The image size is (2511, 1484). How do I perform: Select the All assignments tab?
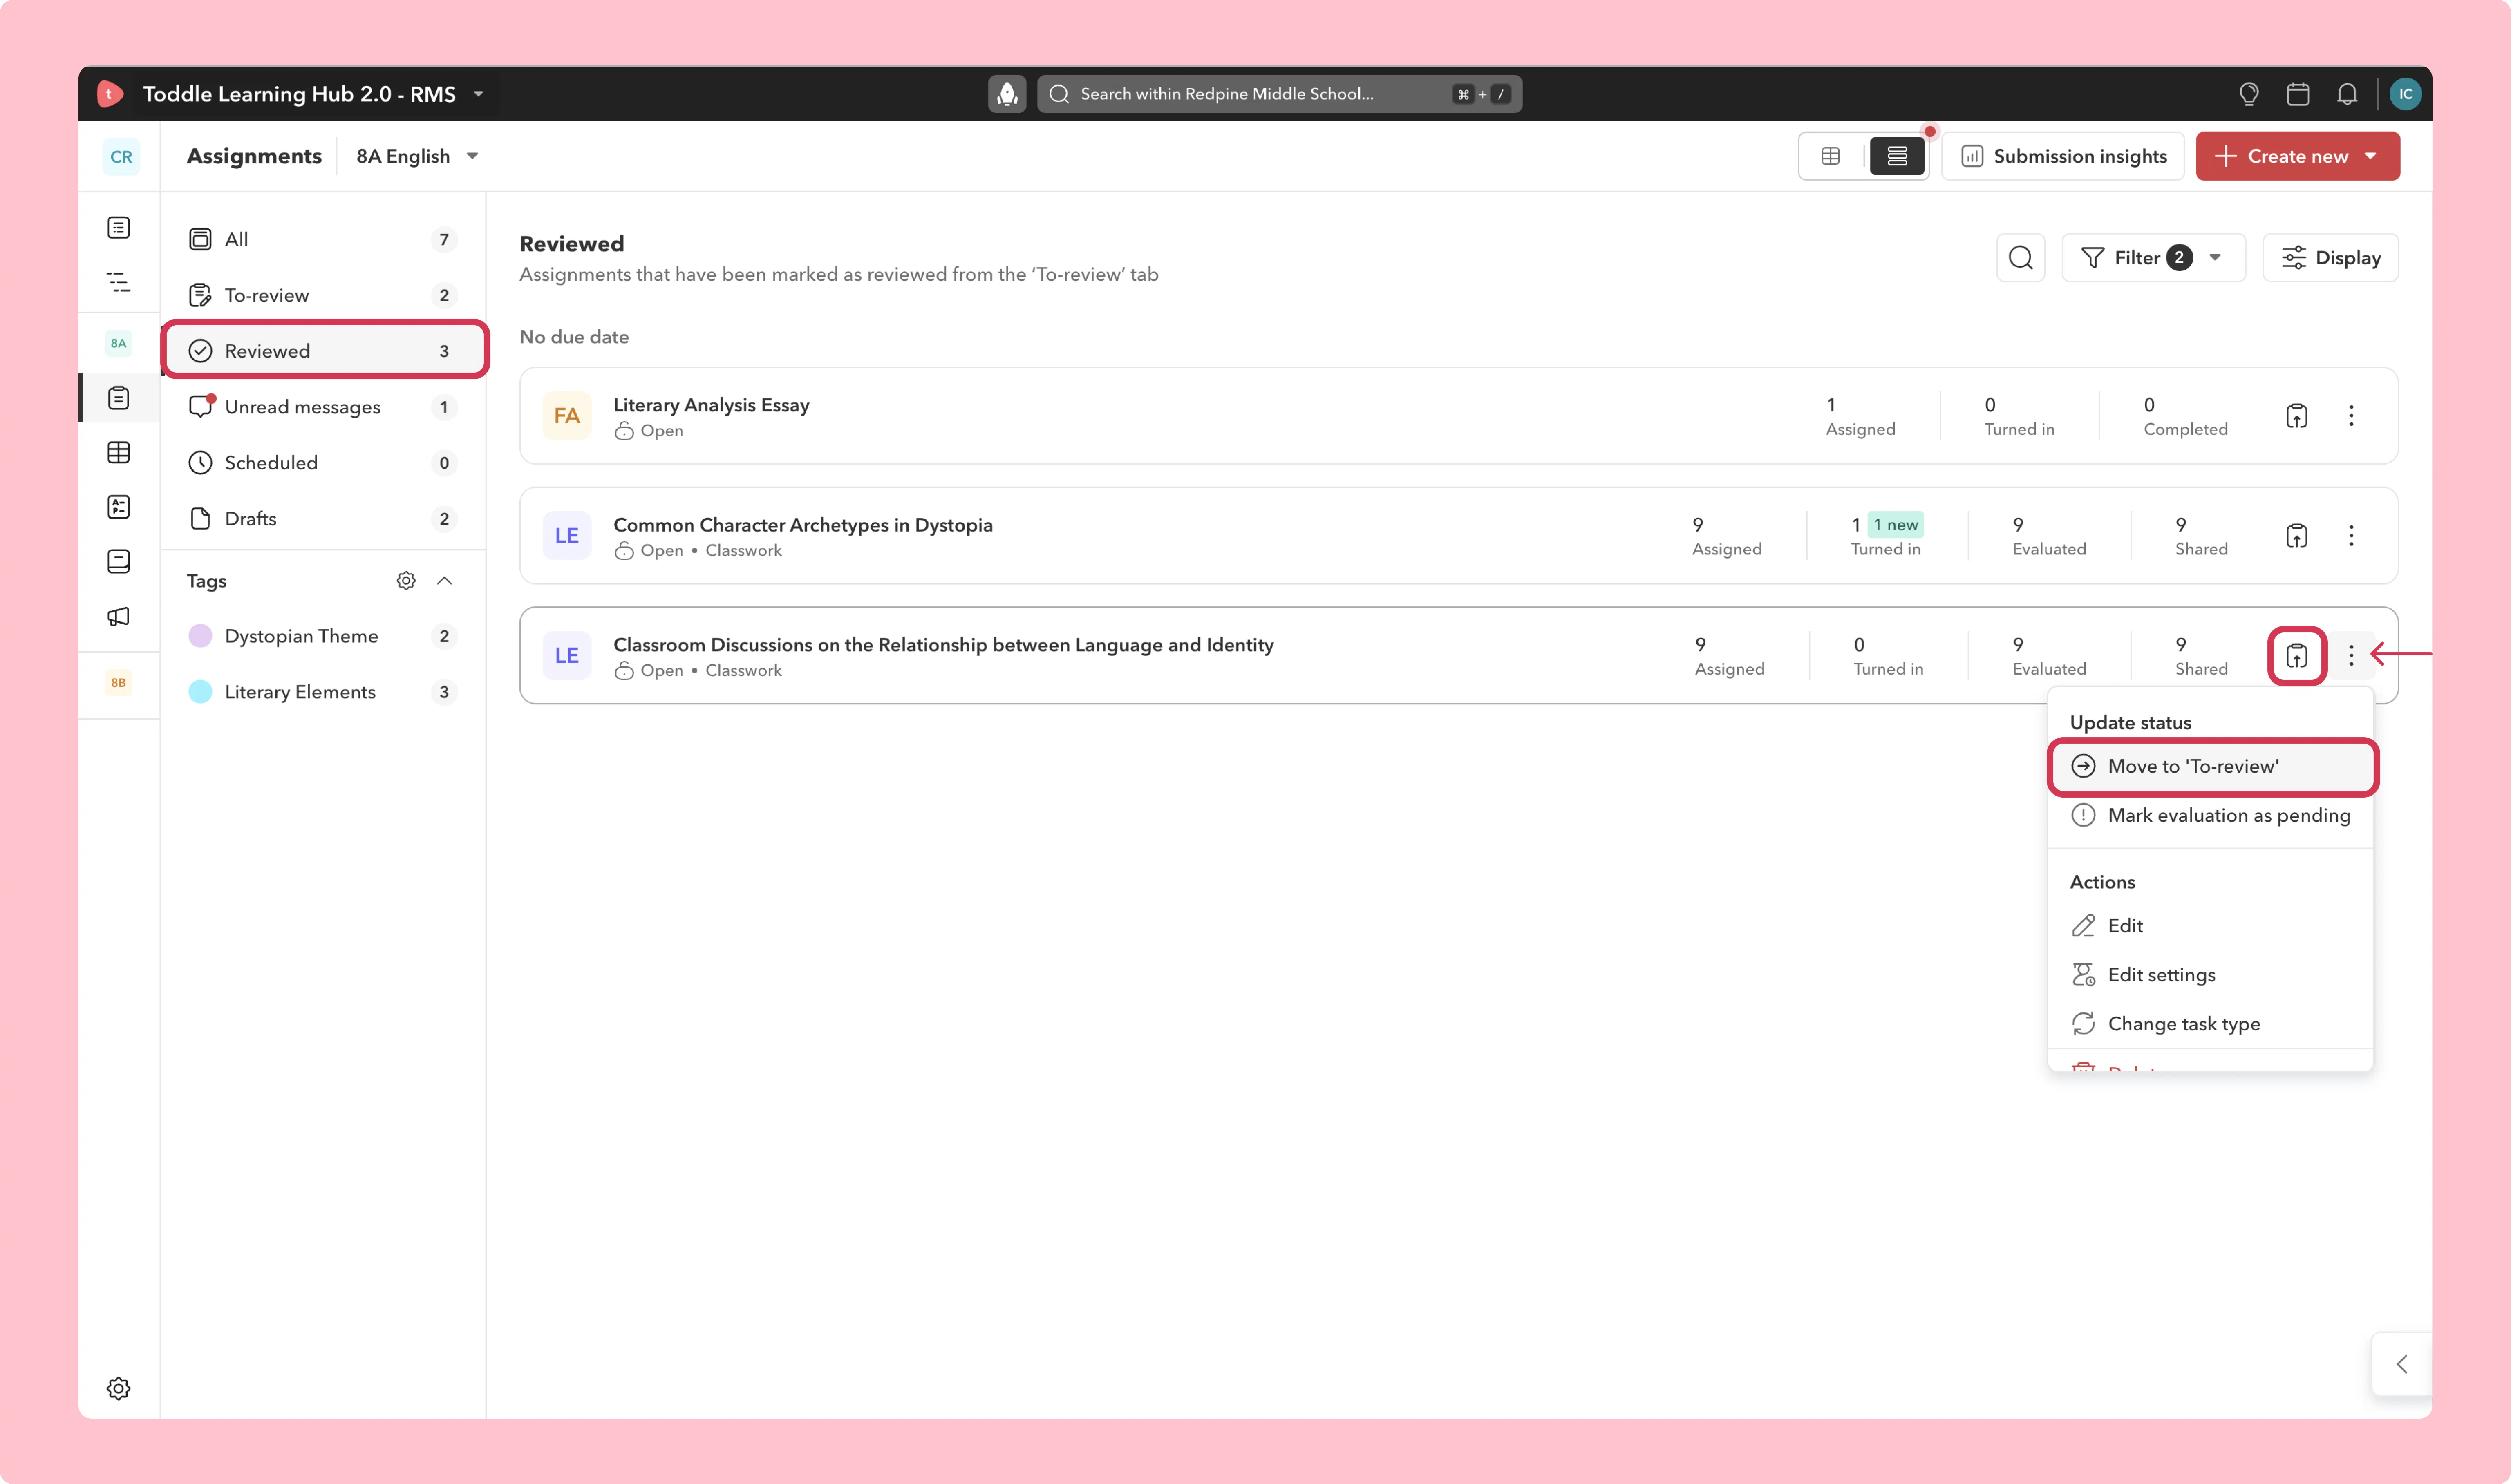323,239
